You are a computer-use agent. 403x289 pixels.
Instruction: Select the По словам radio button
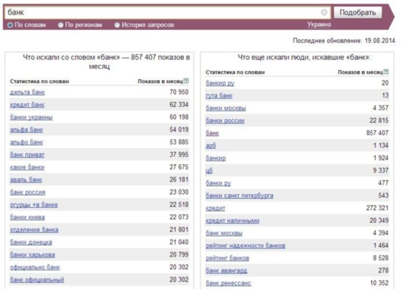[x=10, y=25]
